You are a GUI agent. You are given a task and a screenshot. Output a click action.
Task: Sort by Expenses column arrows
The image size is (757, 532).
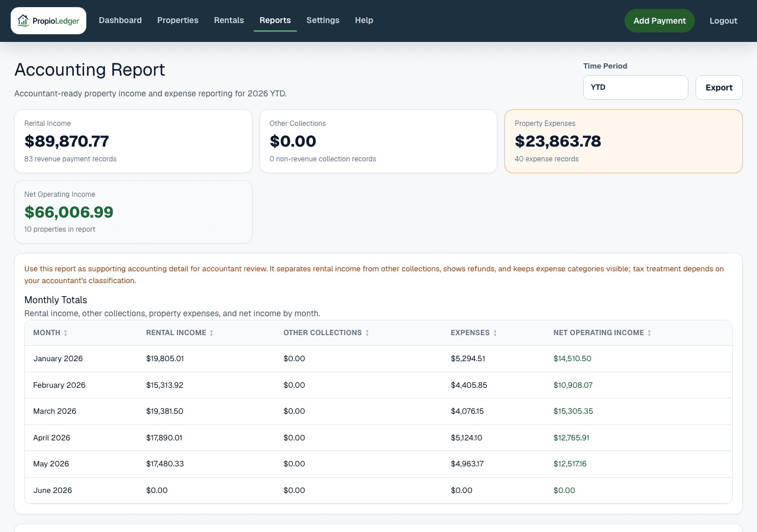[495, 333]
